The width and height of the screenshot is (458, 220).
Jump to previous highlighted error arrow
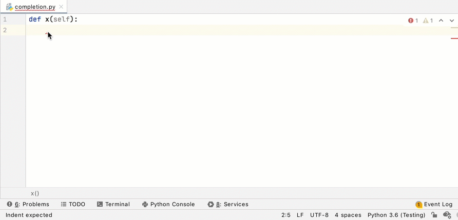441,21
